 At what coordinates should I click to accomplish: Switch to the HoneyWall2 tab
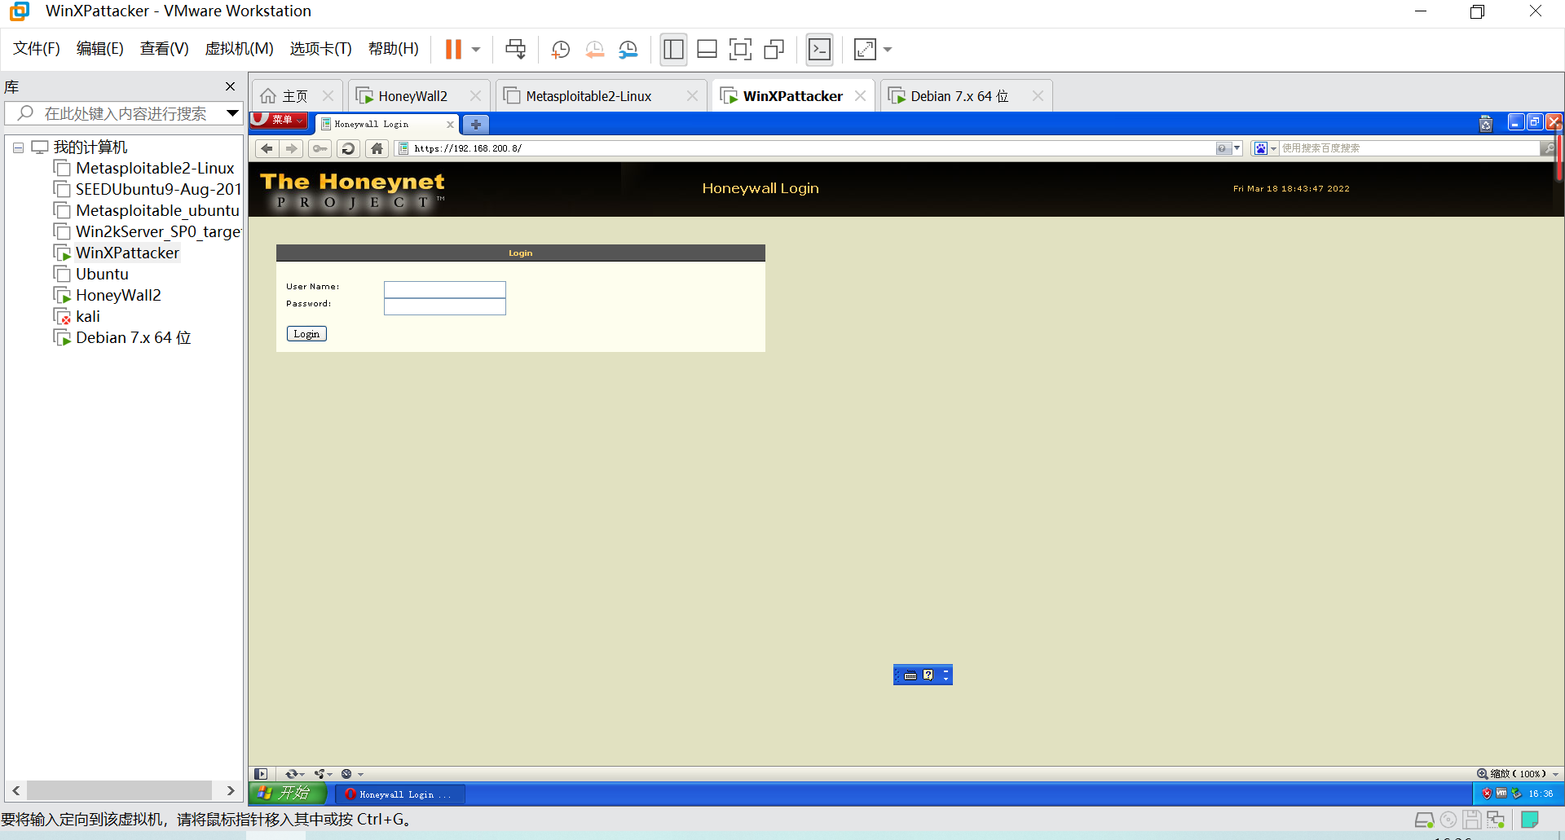pyautogui.click(x=412, y=96)
